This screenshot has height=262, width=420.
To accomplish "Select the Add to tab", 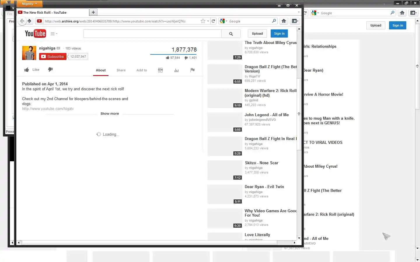I will pos(142,70).
